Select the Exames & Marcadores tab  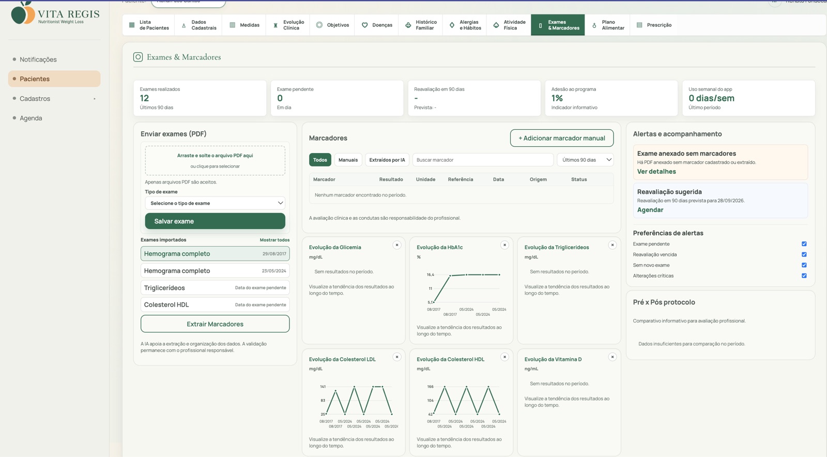pyautogui.click(x=558, y=25)
